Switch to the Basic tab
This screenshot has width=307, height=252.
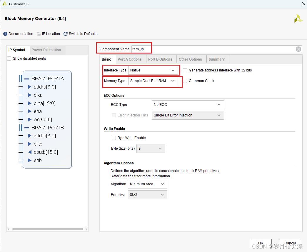[x=106, y=59]
